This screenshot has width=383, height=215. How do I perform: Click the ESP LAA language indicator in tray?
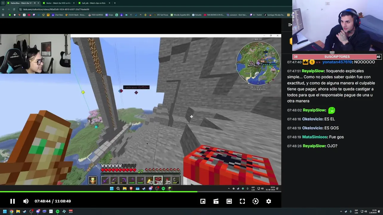pos(356,211)
